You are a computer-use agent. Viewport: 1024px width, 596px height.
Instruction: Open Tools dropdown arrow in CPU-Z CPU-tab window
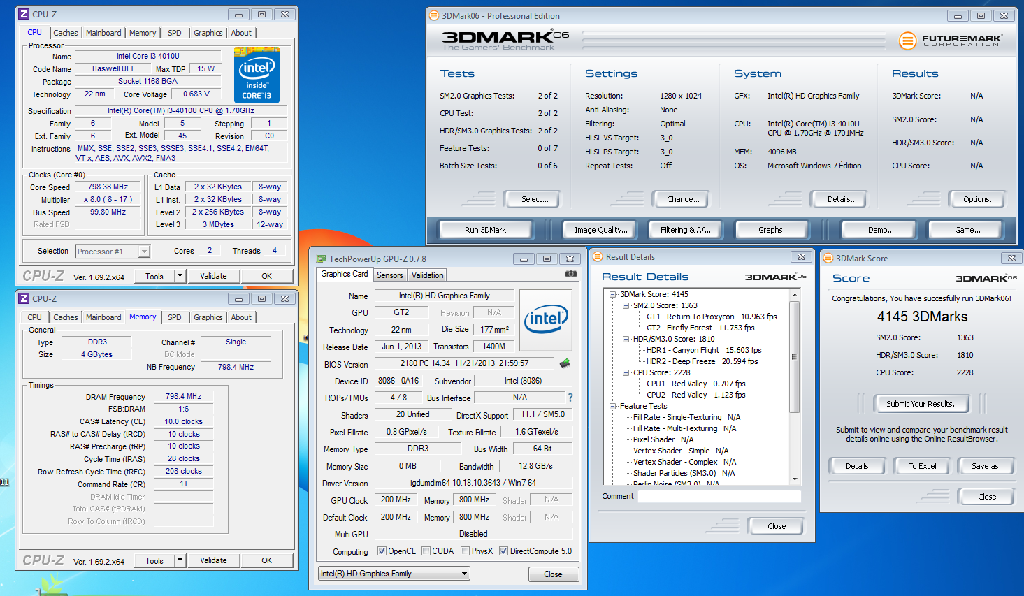click(180, 276)
